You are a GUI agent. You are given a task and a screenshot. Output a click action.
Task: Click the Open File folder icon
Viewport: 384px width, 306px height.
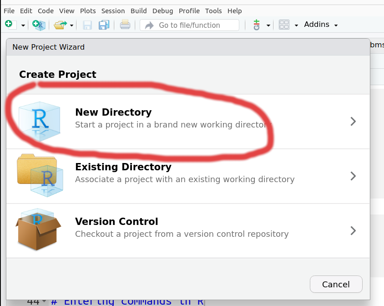coord(60,25)
